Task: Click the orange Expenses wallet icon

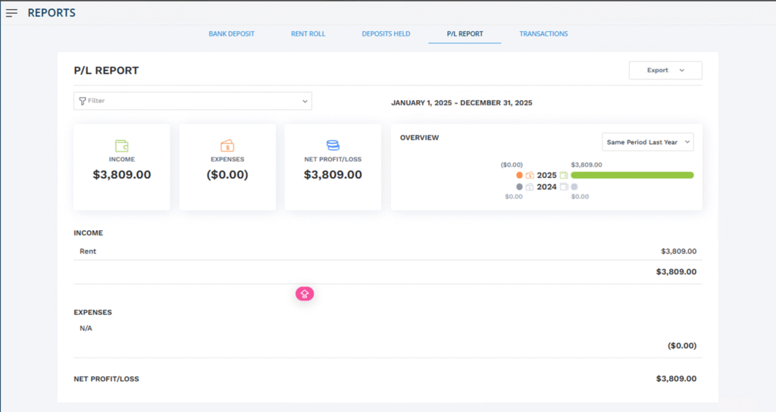Action: pos(227,145)
